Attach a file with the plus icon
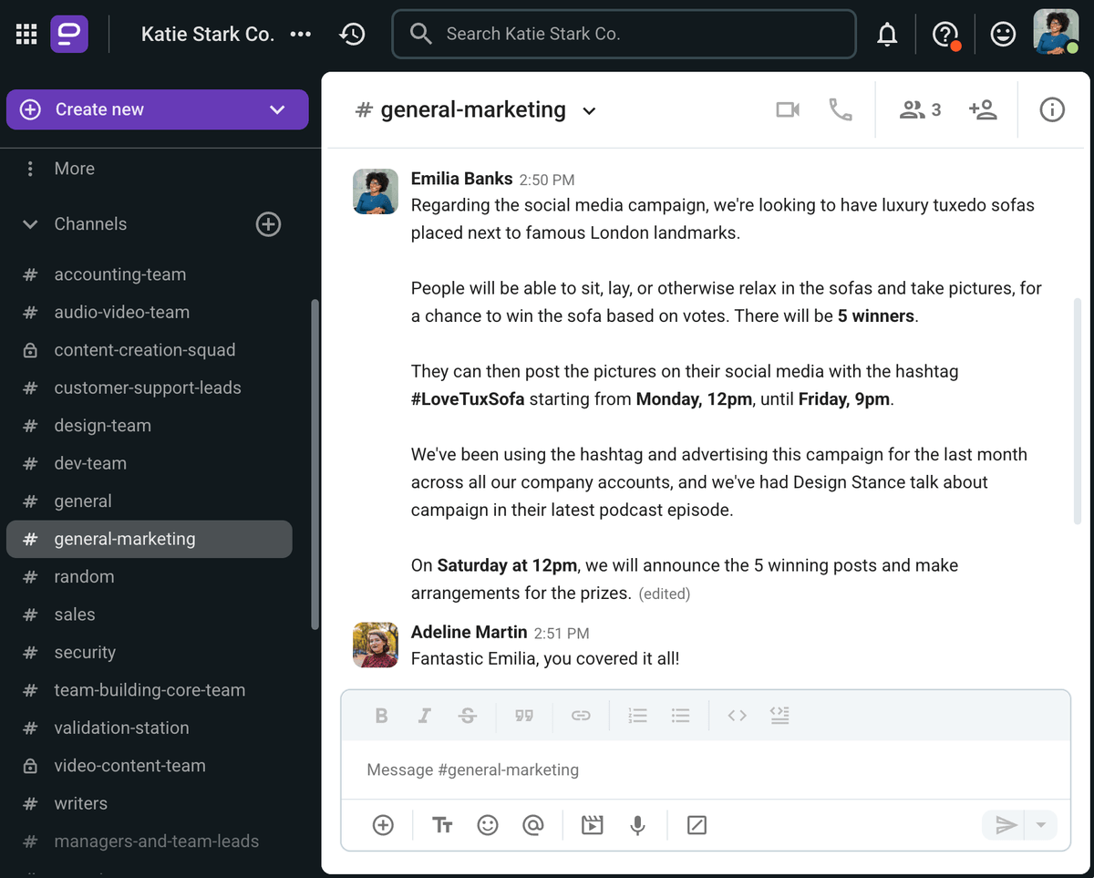The image size is (1094, 878). coord(383,825)
